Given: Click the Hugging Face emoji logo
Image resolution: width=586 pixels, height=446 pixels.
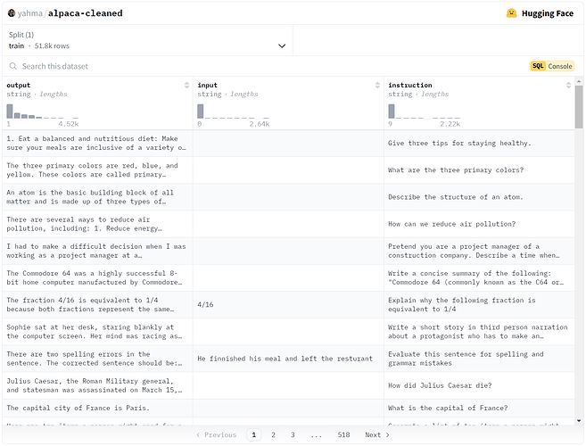Looking at the screenshot, I should pyautogui.click(x=512, y=13).
